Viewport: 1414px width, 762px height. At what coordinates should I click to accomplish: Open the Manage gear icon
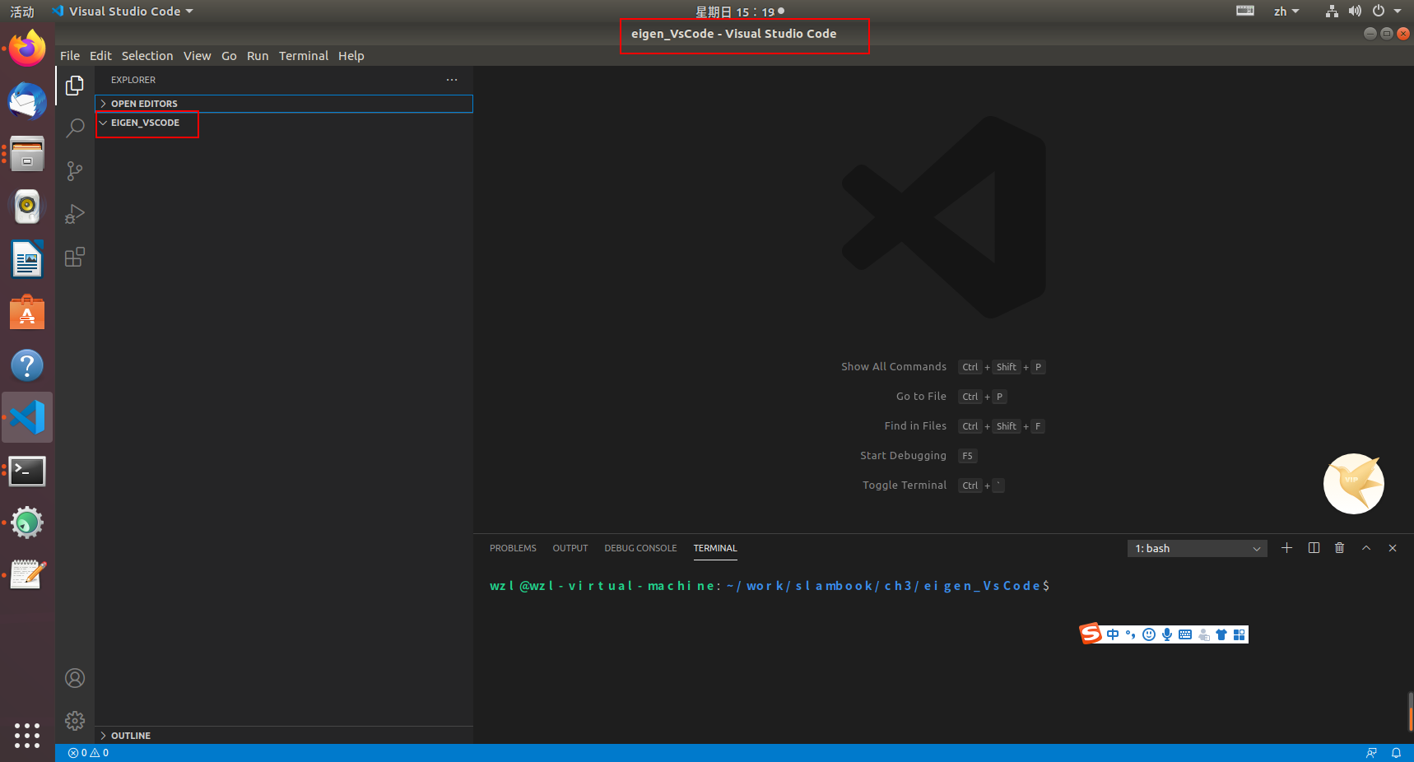point(75,721)
